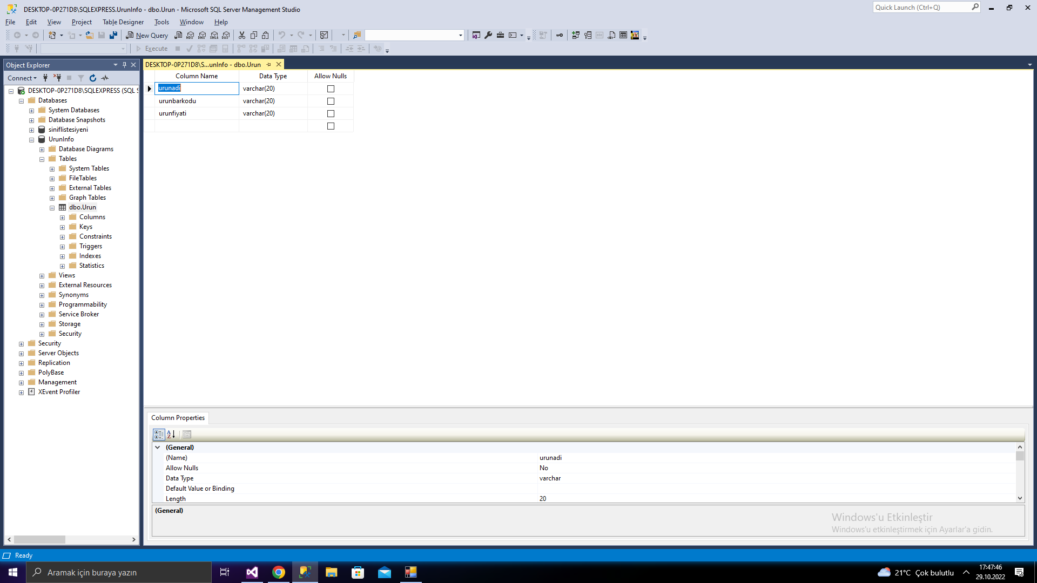Click the New Query toolbar button
The image size is (1037, 583).
(147, 35)
